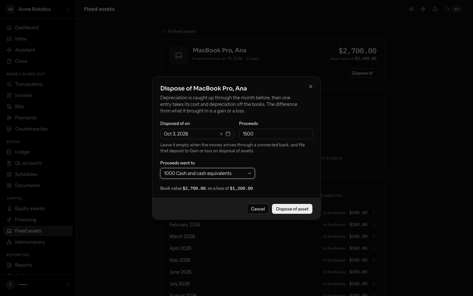
Task: Open the Proceeds went to account dropdown
Action: tap(208, 173)
